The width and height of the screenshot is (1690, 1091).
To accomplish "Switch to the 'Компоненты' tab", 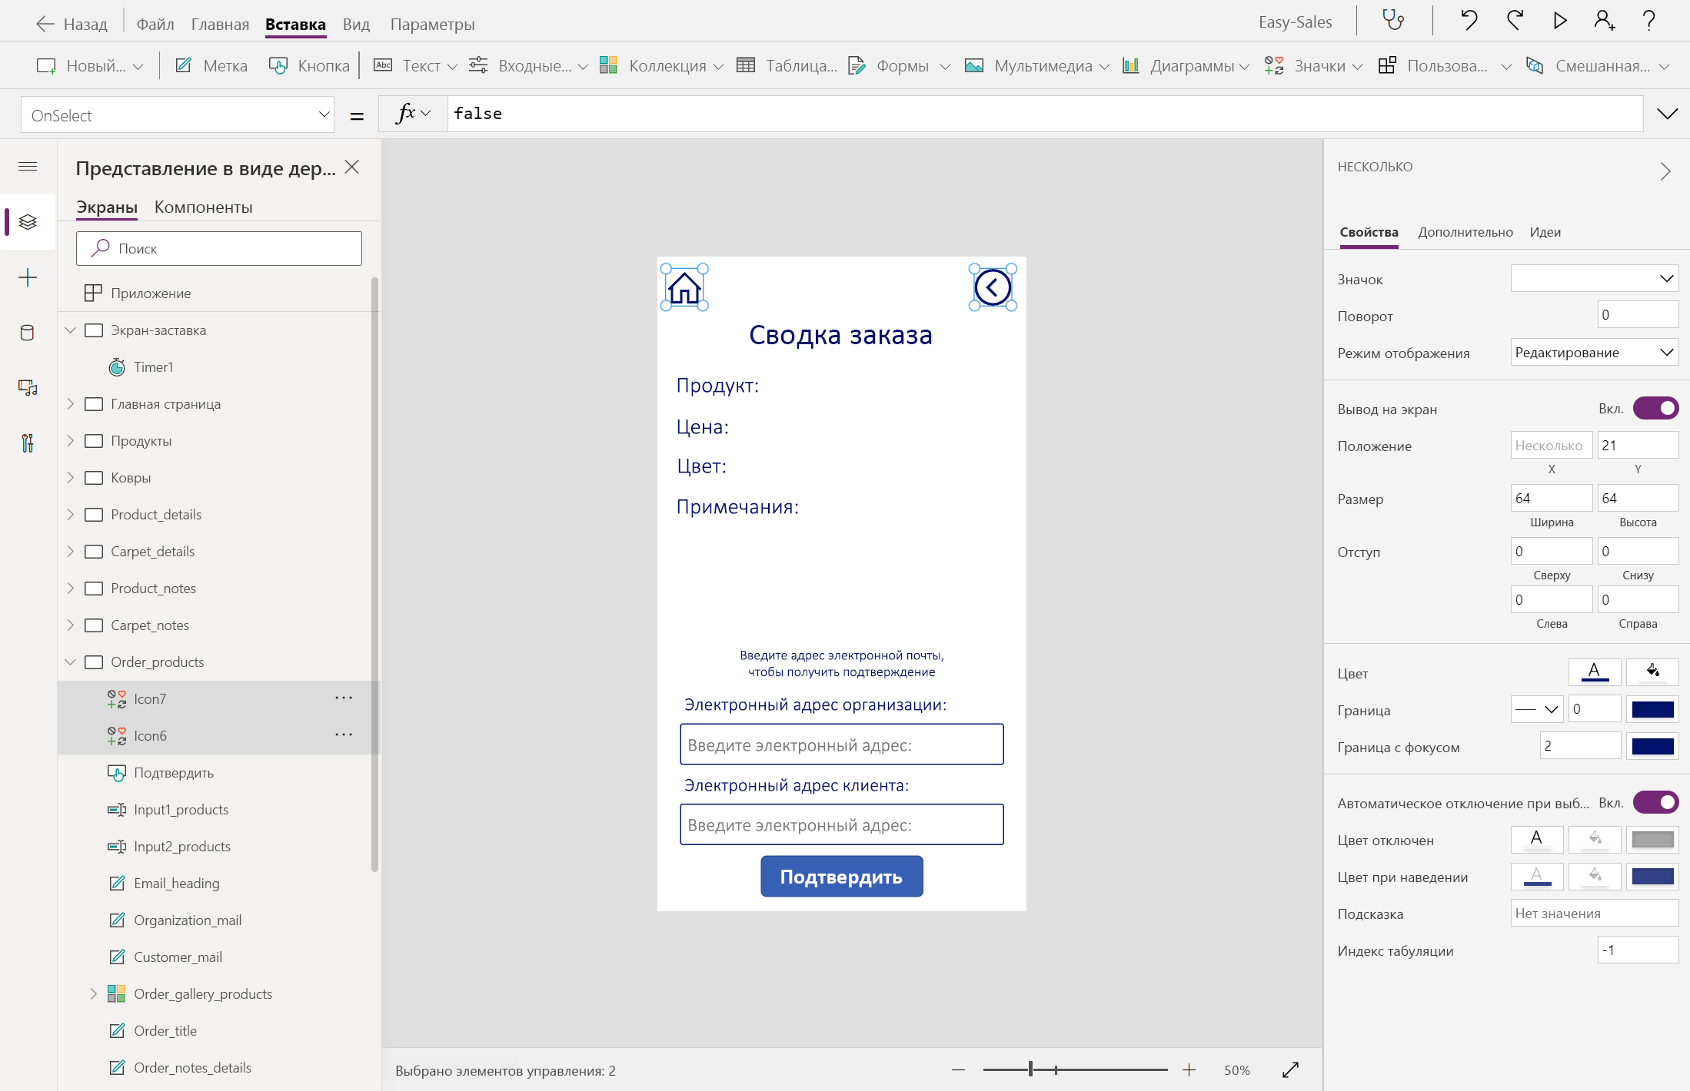I will pyautogui.click(x=203, y=207).
